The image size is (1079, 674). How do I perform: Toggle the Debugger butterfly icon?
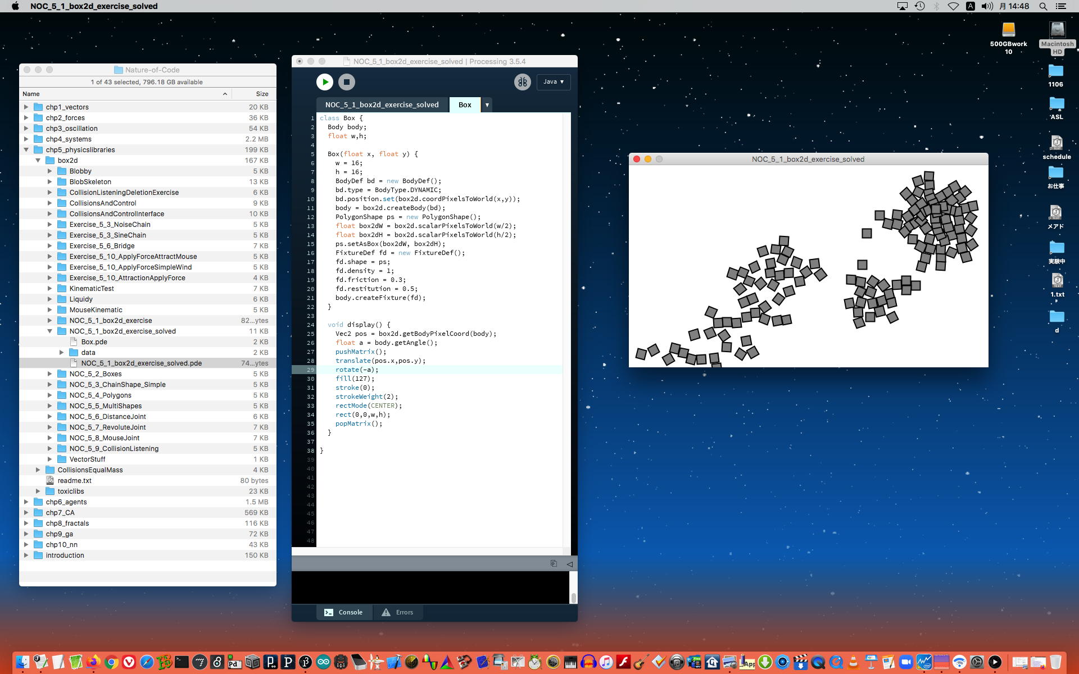522,82
